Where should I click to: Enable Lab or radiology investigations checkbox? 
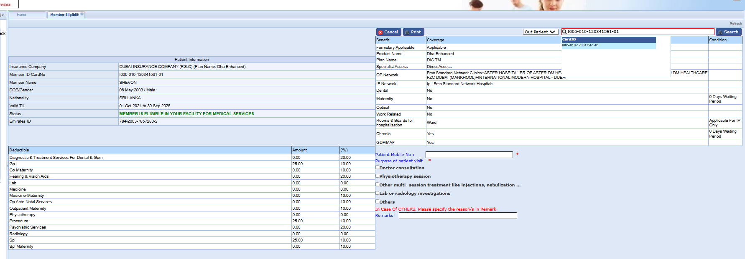coord(378,193)
